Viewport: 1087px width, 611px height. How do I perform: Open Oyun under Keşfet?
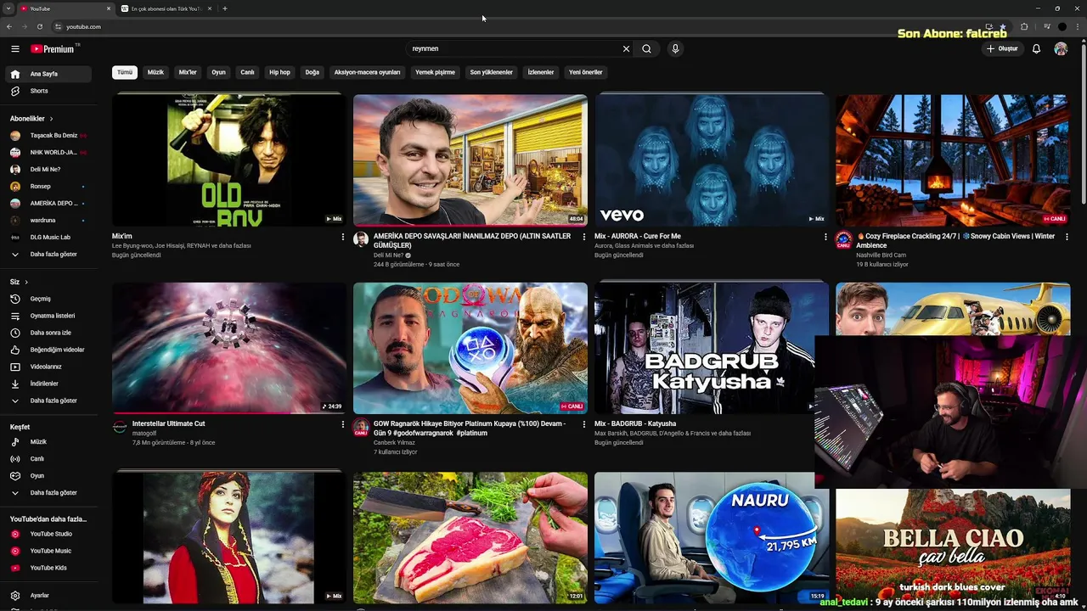click(50, 476)
